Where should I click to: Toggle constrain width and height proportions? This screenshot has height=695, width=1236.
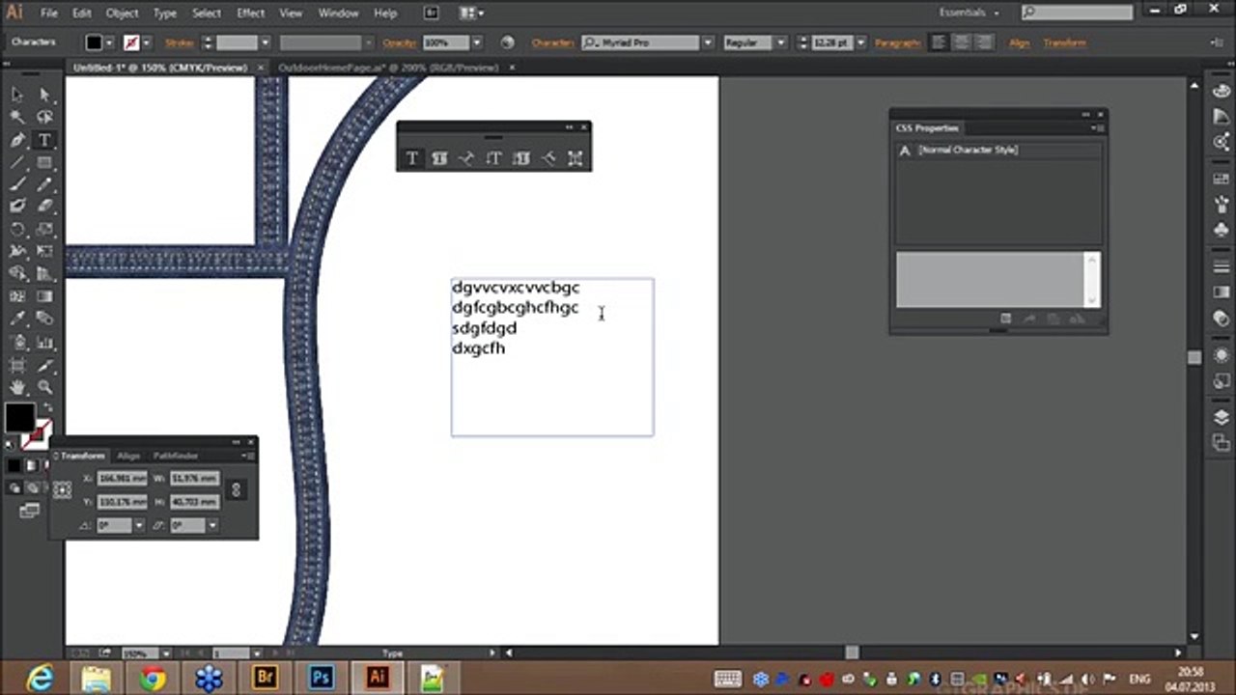pos(236,489)
